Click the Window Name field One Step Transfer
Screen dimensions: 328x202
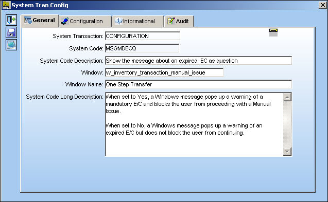point(199,84)
